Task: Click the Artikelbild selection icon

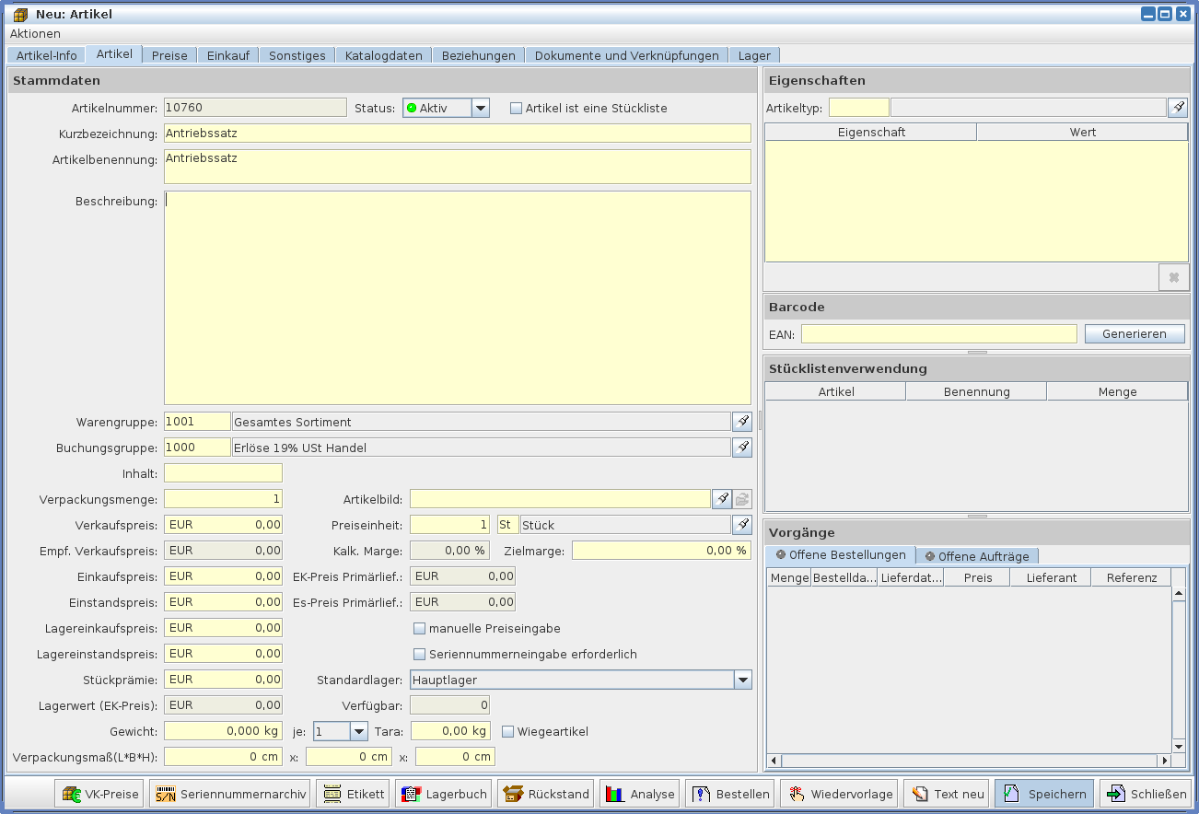Action: coord(722,499)
